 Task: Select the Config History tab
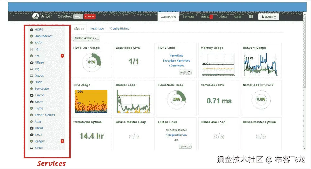(x=120, y=29)
